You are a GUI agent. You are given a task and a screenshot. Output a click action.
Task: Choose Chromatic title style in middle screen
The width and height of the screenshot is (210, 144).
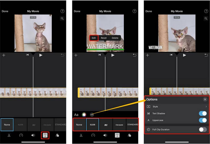click(x=119, y=125)
